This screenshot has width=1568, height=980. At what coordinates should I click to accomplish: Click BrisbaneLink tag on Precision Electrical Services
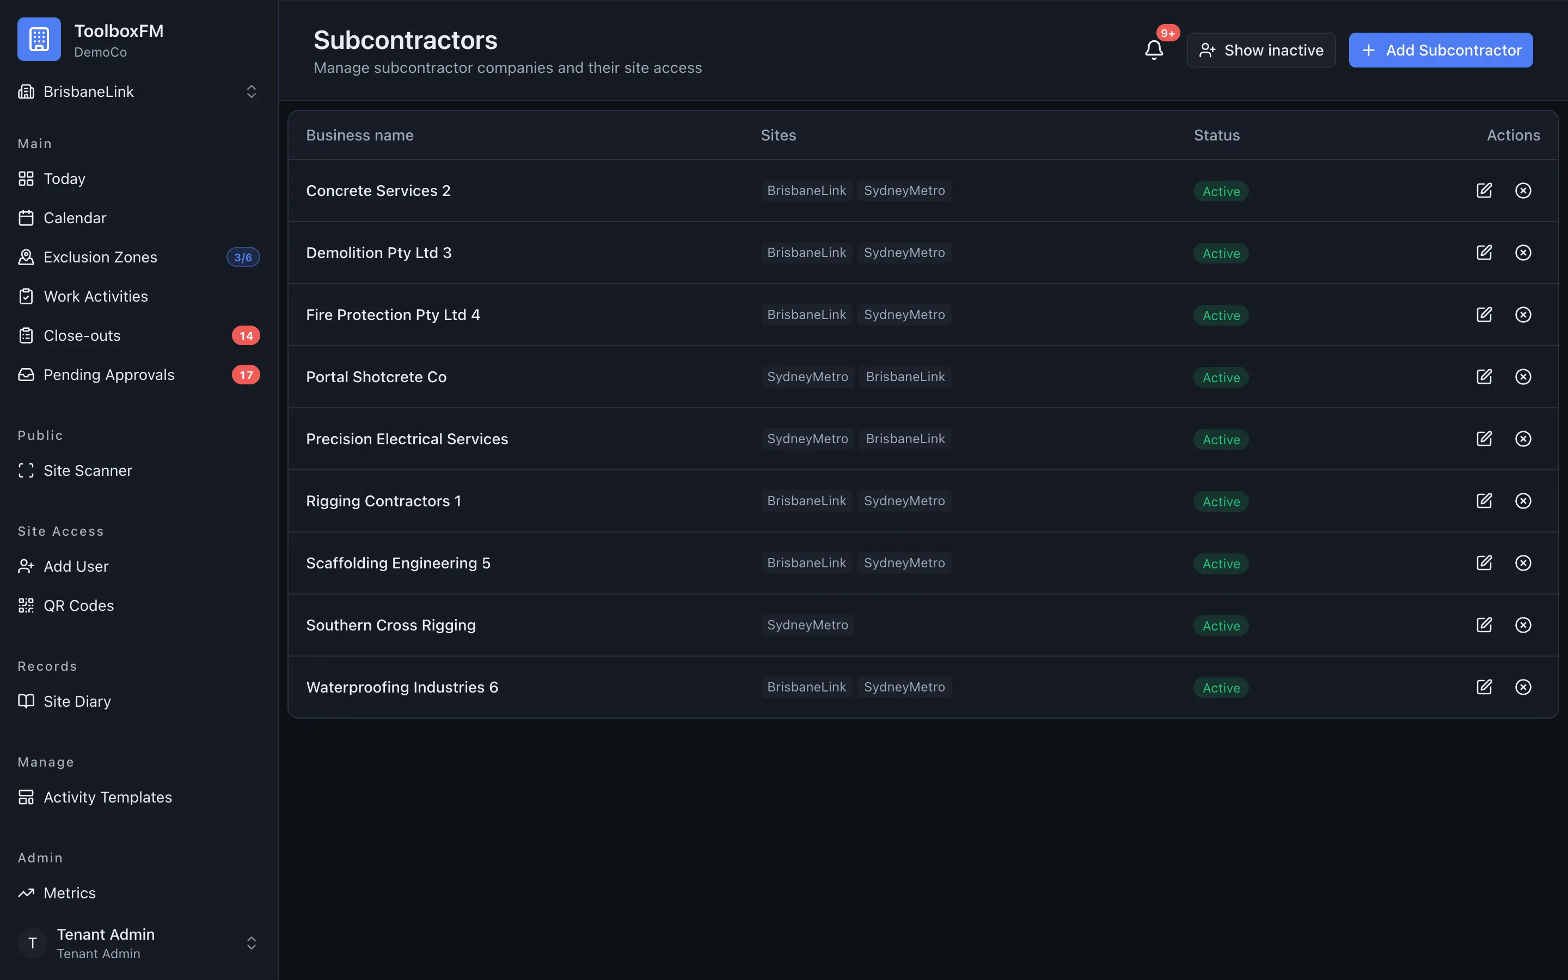pos(905,439)
